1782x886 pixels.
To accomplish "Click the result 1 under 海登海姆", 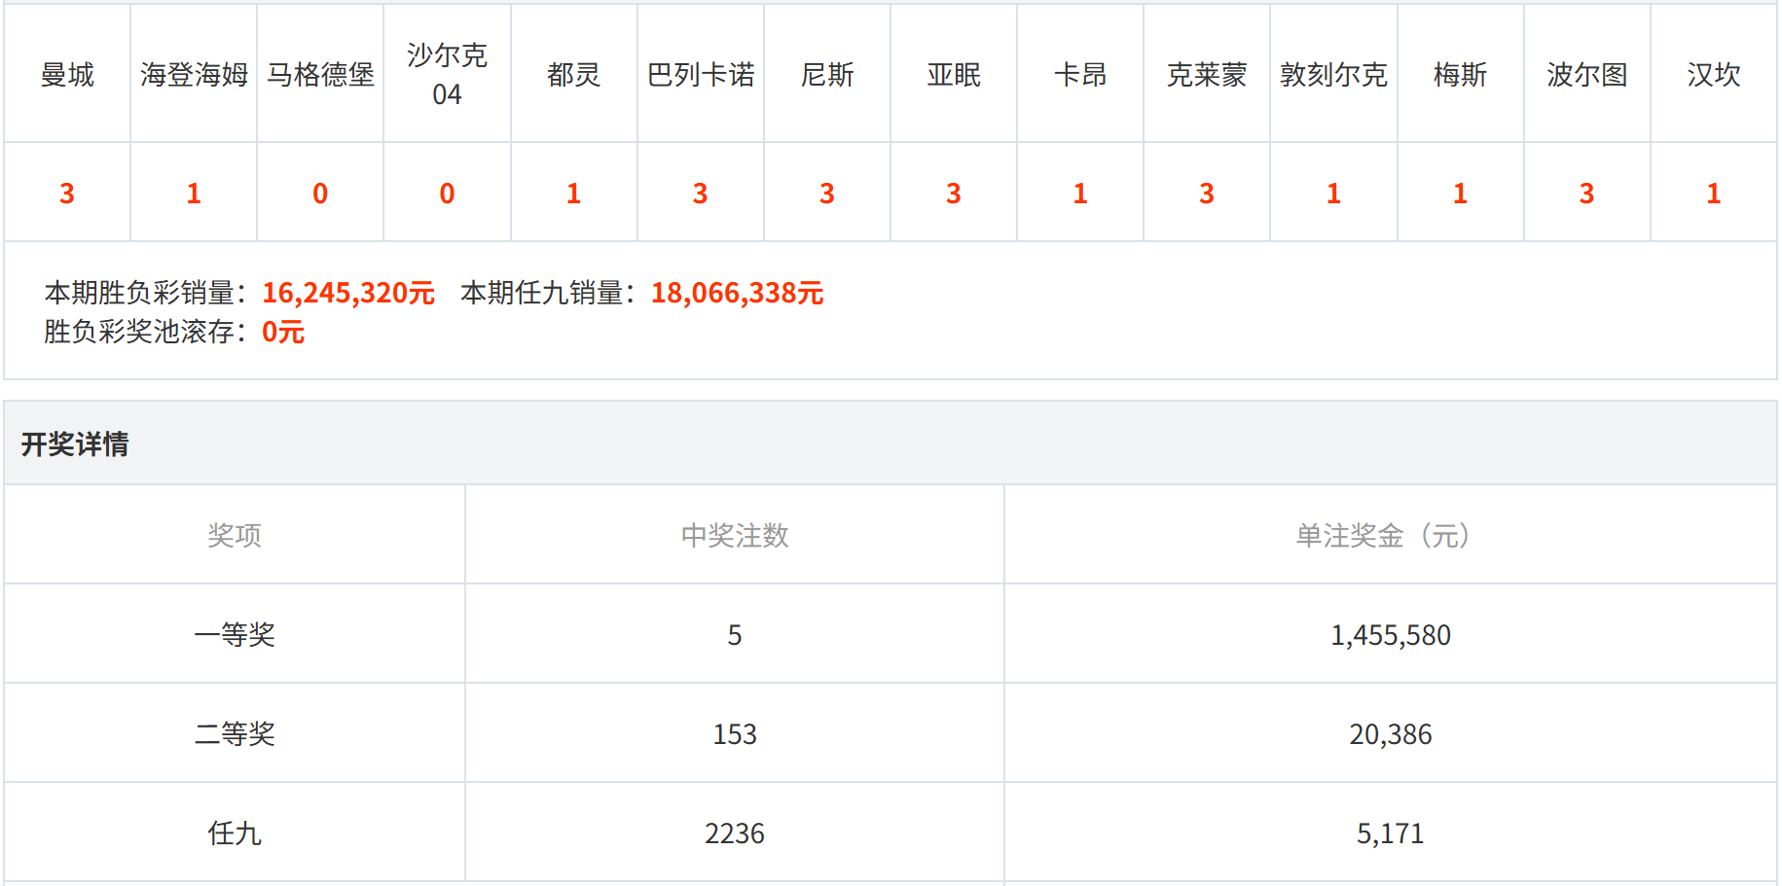I will click(194, 194).
